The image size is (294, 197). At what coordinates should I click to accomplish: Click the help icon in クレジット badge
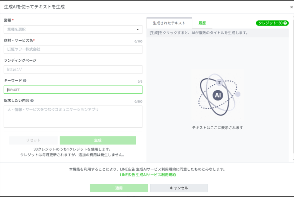[285, 23]
